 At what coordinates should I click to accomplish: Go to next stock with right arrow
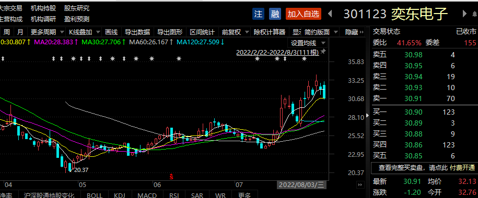(464, 14)
